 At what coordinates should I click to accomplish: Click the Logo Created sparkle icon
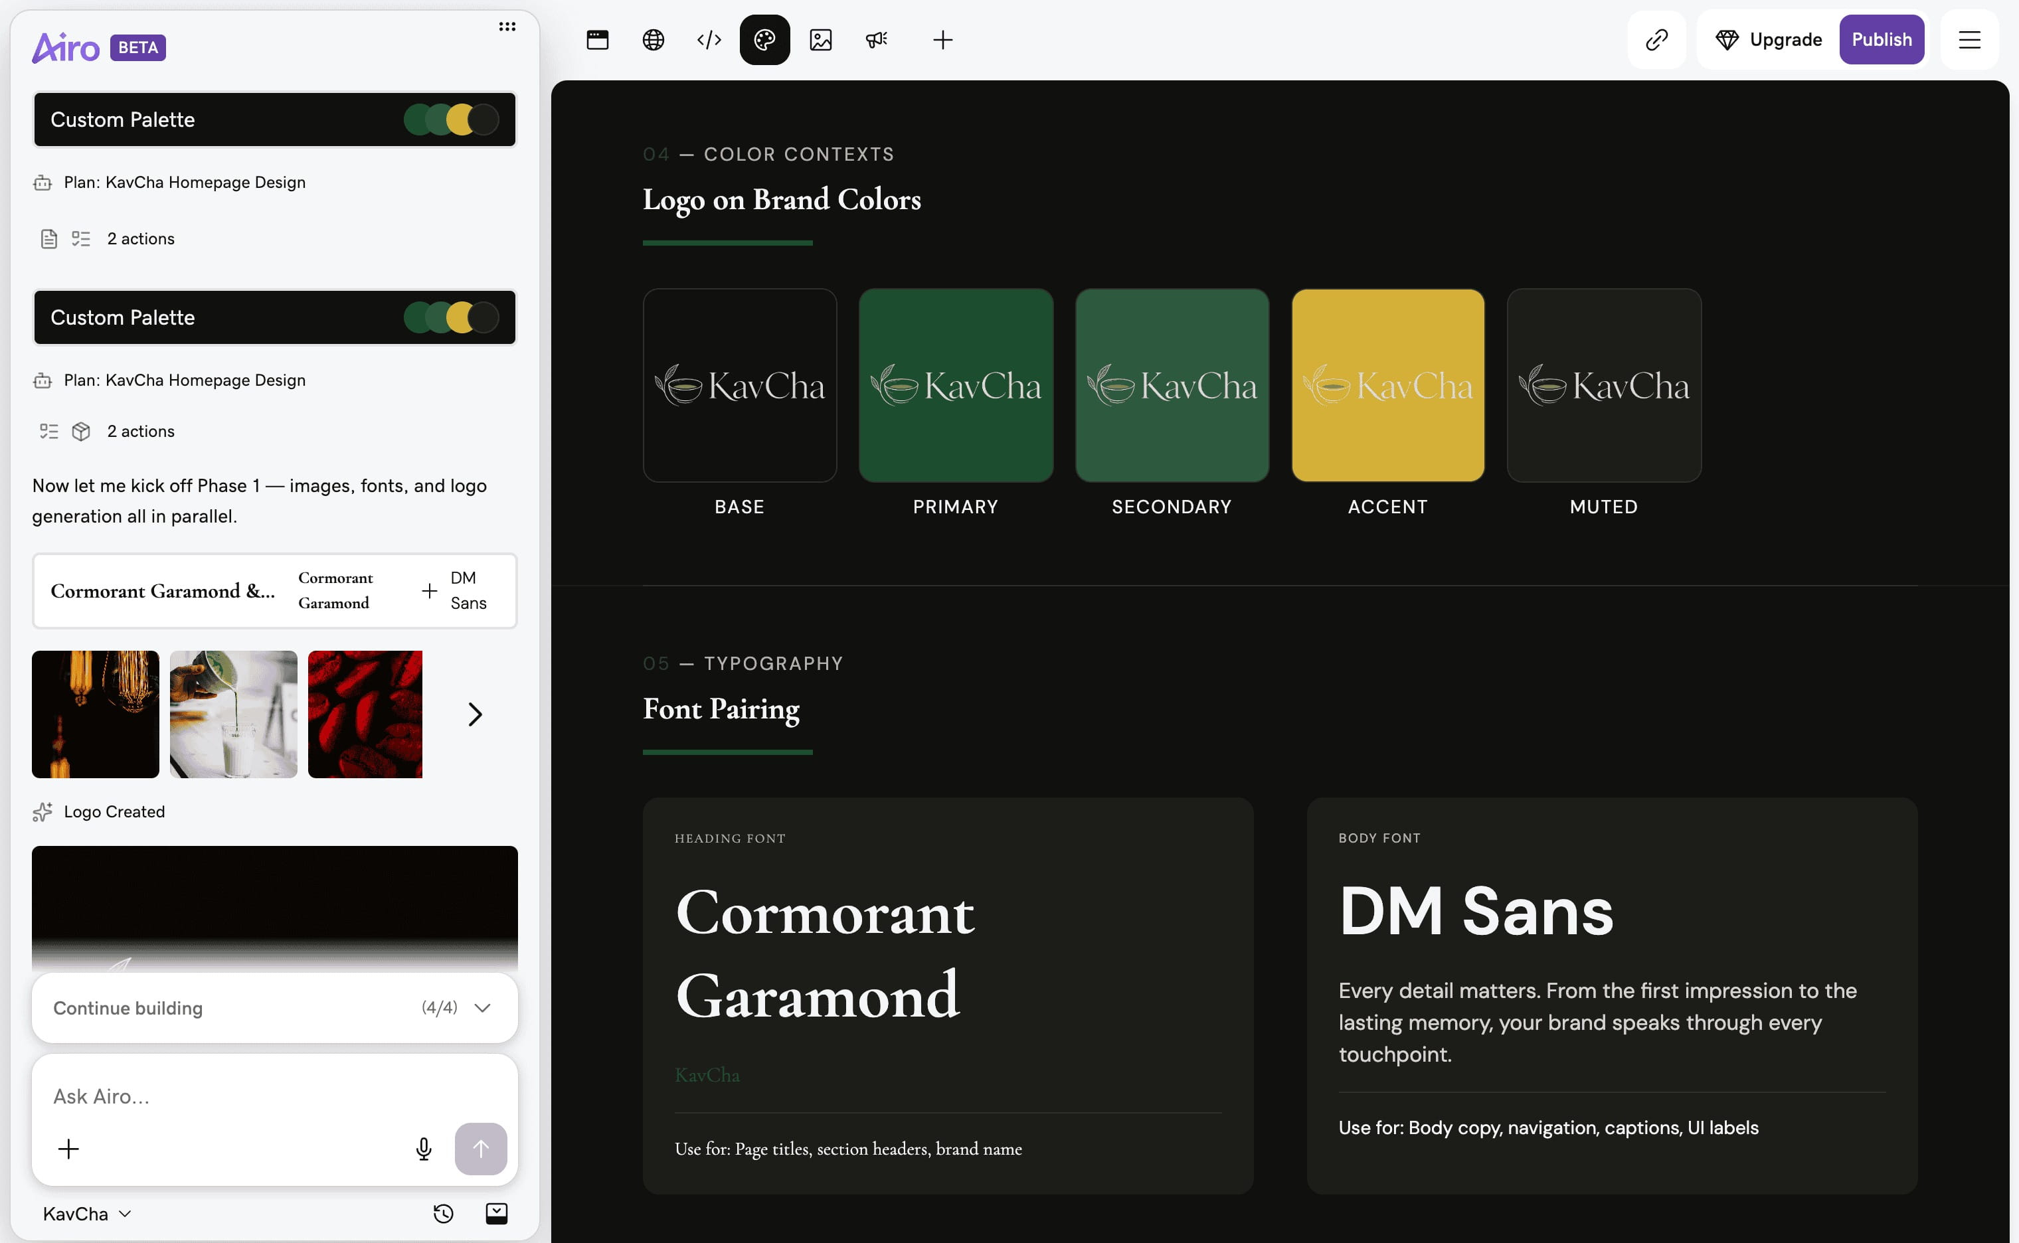click(x=42, y=812)
